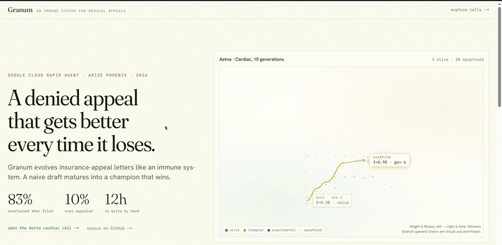Image resolution: width=502 pixels, height=245 pixels.
Task: Click the "AN IMMUNE SYSTEM FOR MEDICAL APPEALS" tagline
Action: pyautogui.click(x=81, y=11)
